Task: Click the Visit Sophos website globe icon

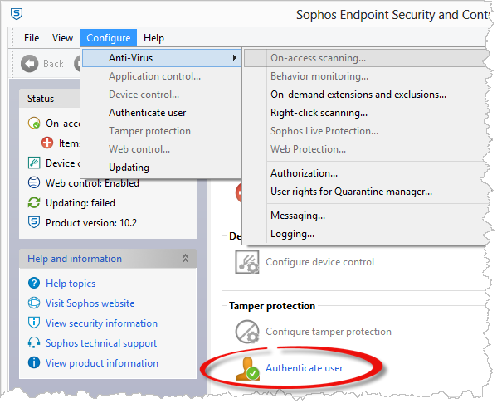Action: pyautogui.click(x=34, y=303)
